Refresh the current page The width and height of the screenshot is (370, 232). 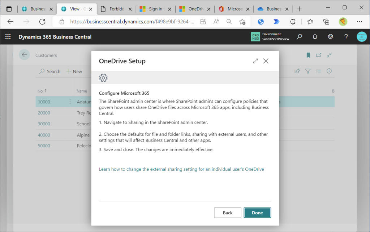click(42, 22)
